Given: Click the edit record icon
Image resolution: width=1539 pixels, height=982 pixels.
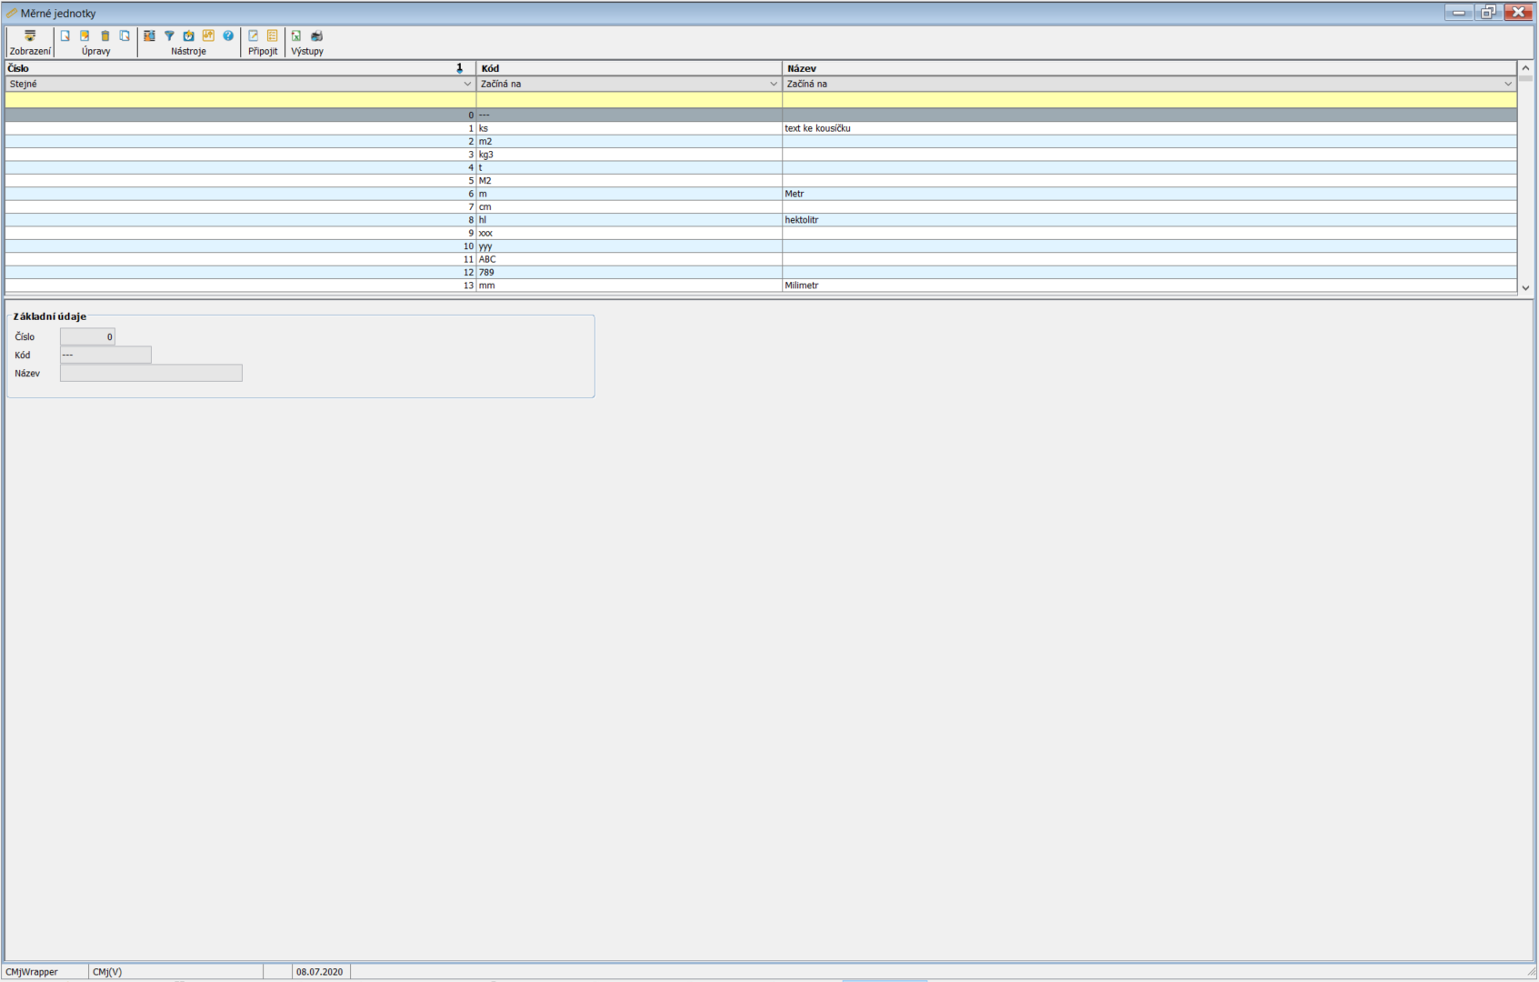Looking at the screenshot, I should [85, 36].
